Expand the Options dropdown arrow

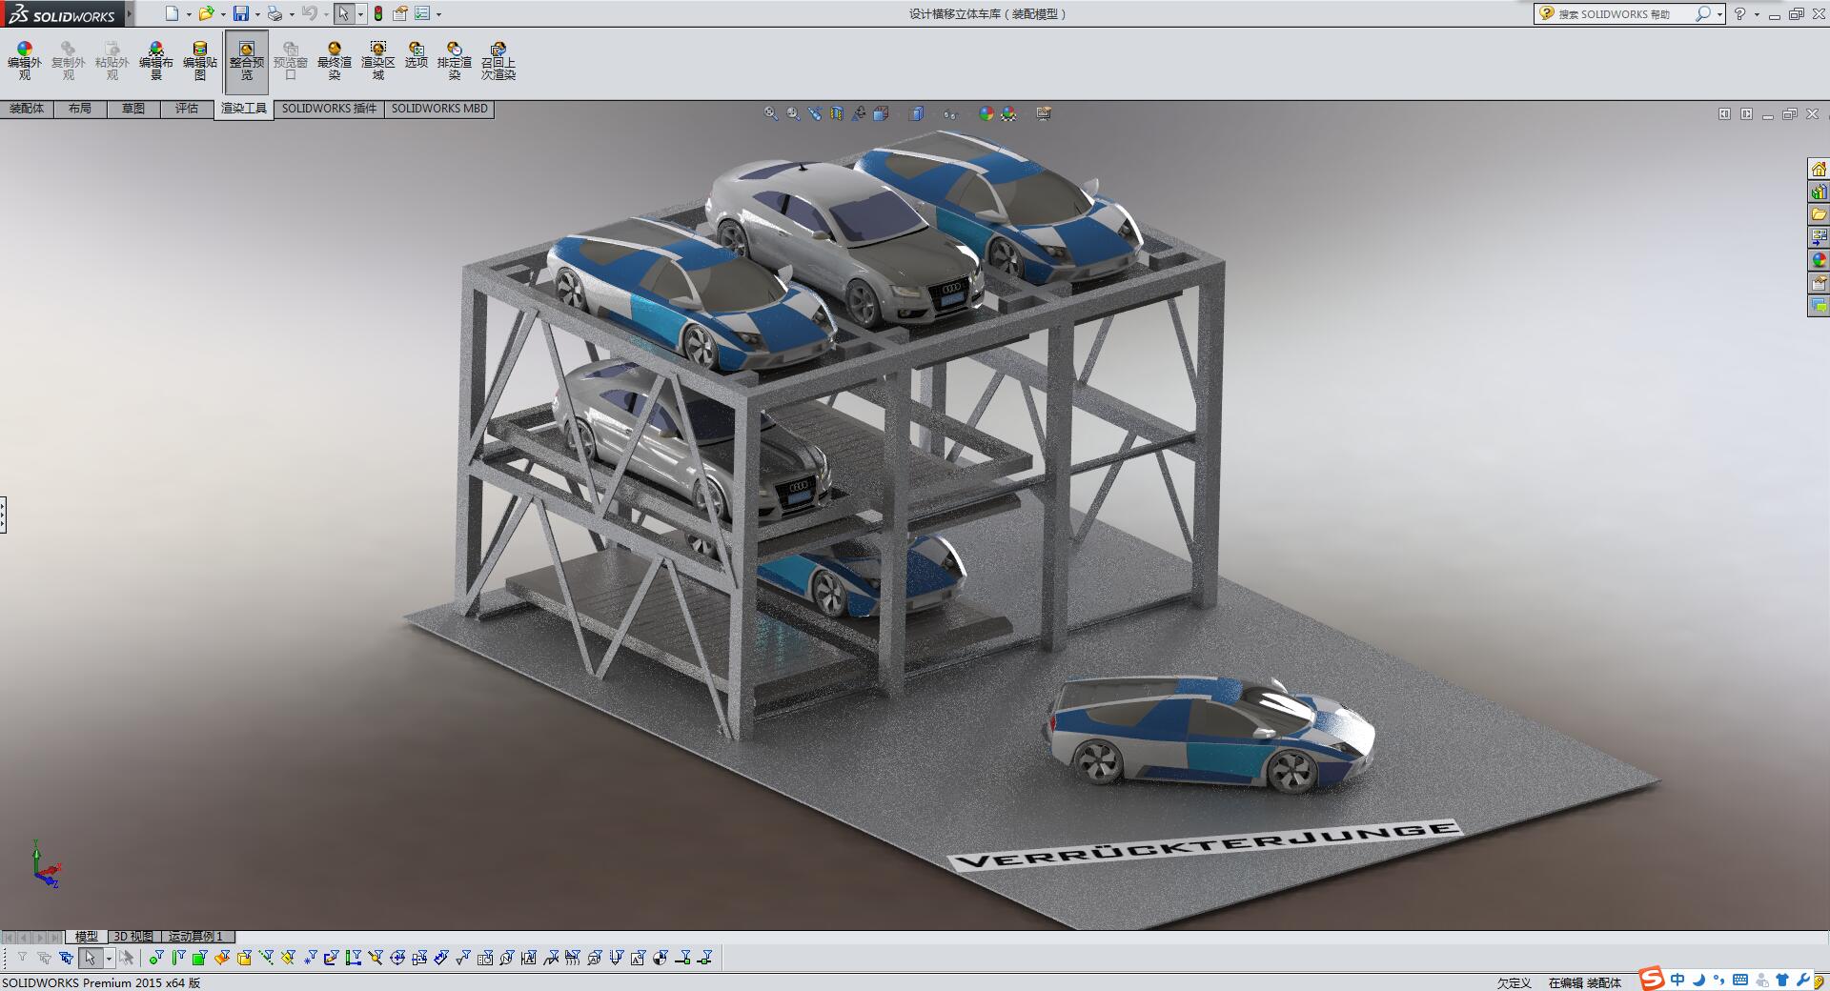point(439,14)
